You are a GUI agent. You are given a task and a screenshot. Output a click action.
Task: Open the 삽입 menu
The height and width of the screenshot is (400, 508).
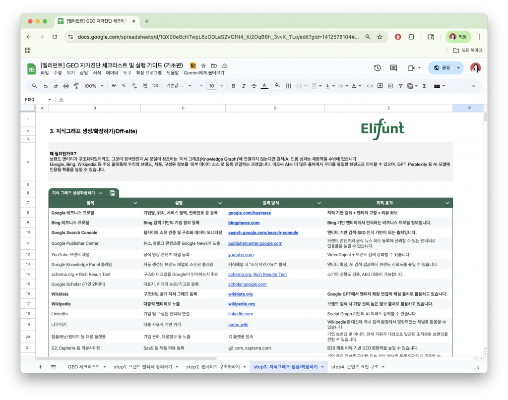(x=83, y=73)
